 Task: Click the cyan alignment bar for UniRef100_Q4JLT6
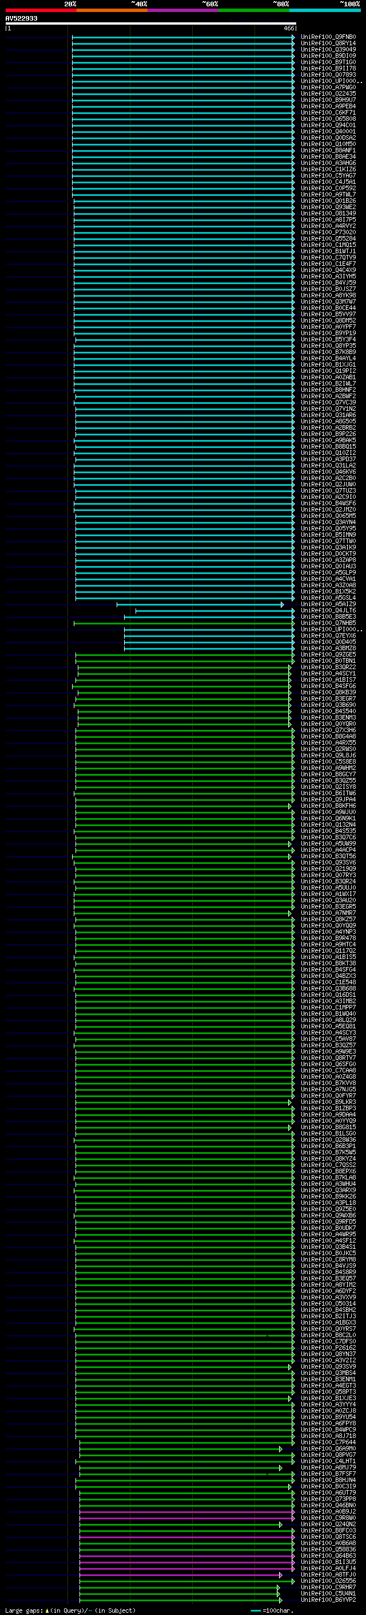point(215,611)
